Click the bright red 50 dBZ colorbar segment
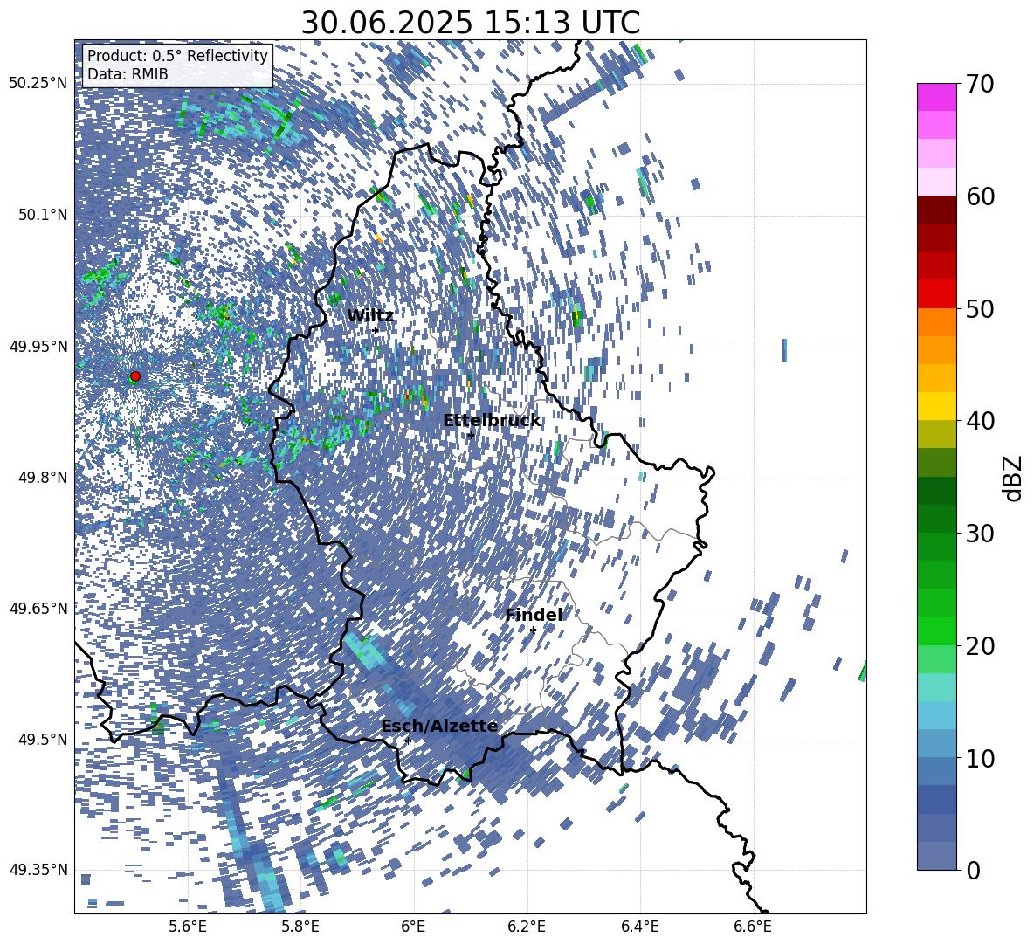 click(936, 293)
